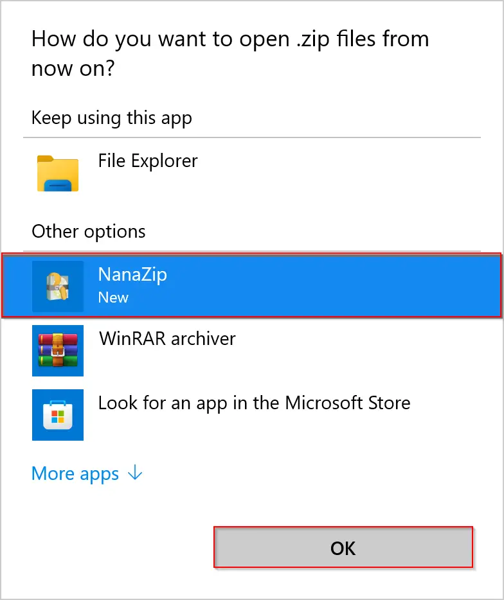The width and height of the screenshot is (504, 600).
Task: Click the 'now on?' text in the heading
Action: point(73,69)
